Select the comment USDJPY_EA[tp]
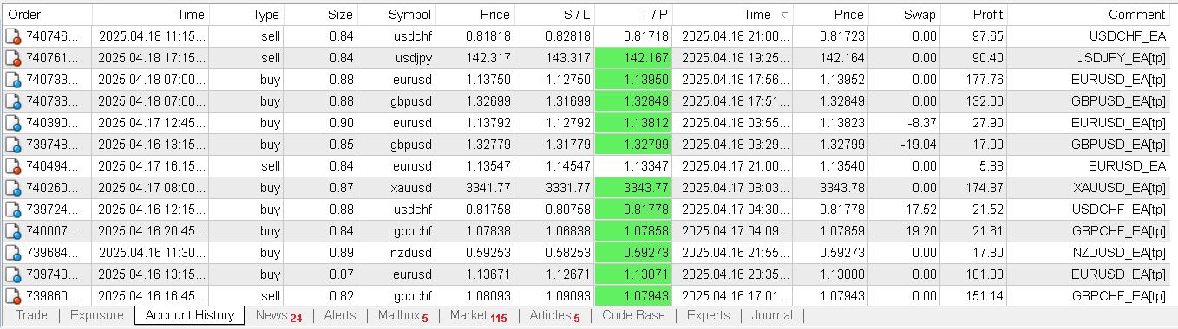 pos(1121,58)
